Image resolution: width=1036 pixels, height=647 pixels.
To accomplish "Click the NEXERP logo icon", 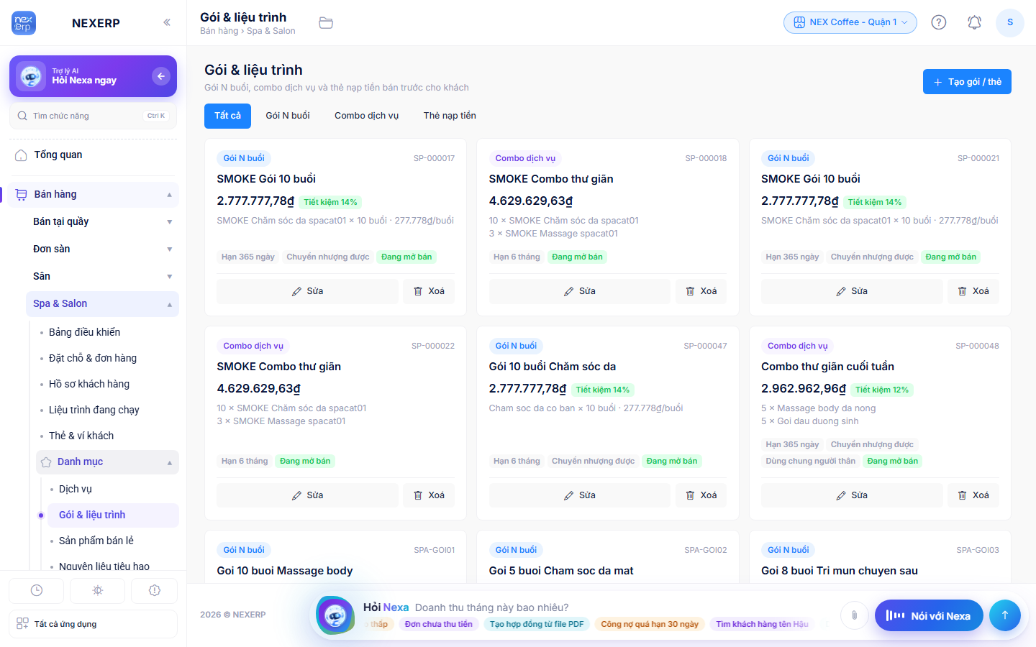I will coord(24,23).
